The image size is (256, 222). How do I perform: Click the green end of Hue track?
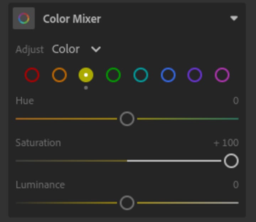[x=231, y=119]
